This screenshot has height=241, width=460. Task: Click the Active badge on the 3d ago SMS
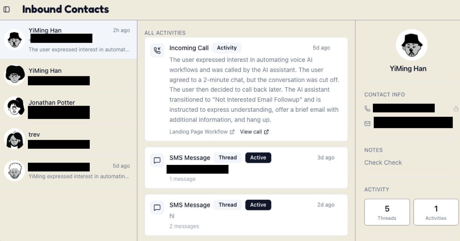click(258, 158)
